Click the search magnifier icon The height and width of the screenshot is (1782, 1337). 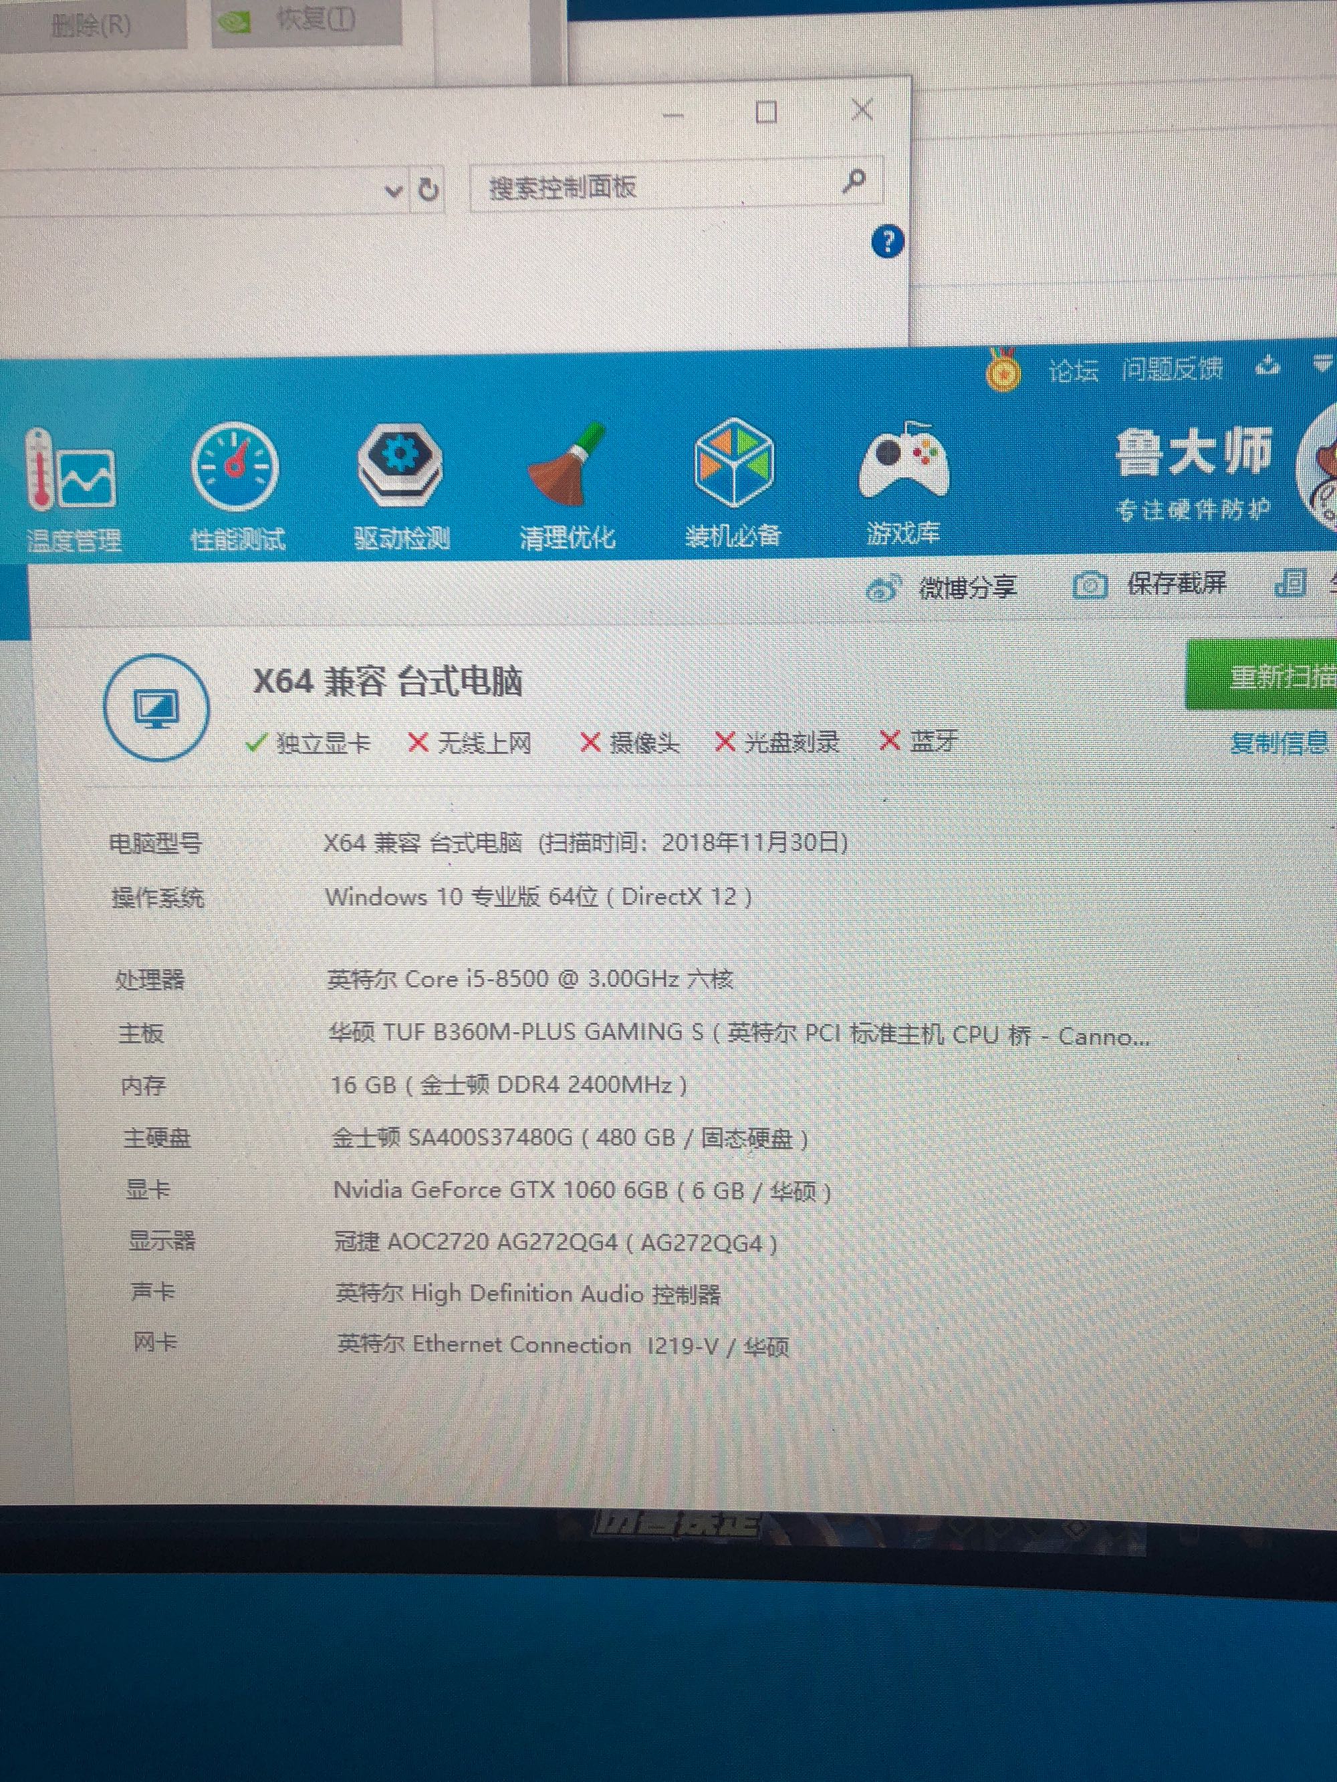(854, 181)
